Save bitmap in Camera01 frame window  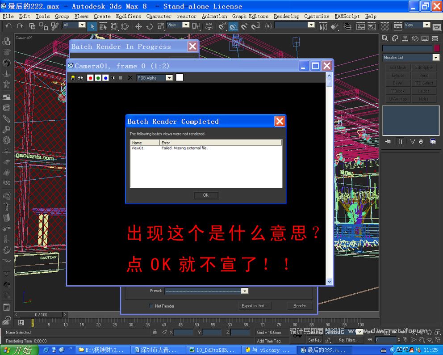(73, 78)
